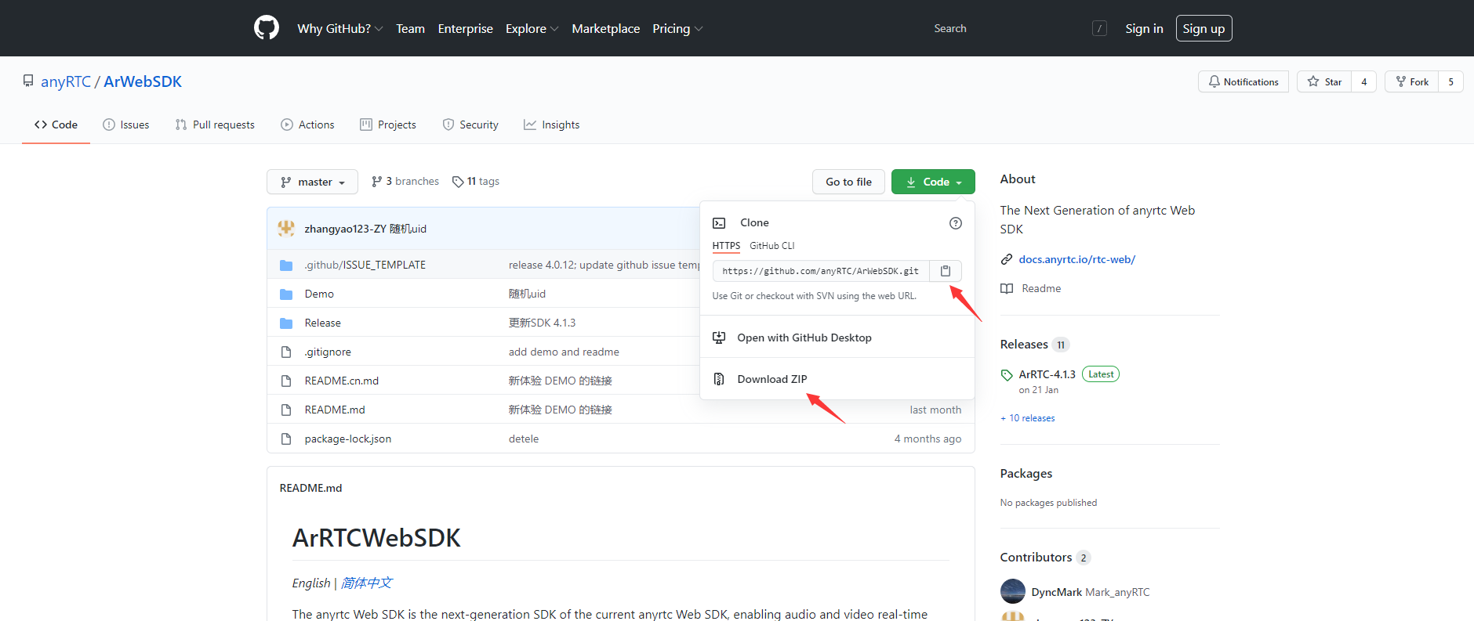Click the folder icon for .github/ISSUE_TEMPLATE
Screen dimensions: 1474x621
(x=286, y=265)
